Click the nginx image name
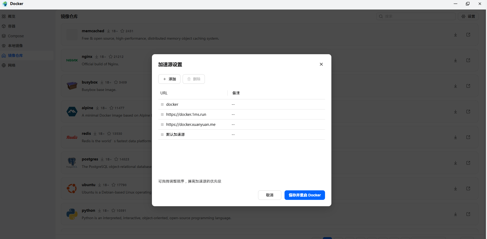This screenshot has height=239, width=487. 87,57
